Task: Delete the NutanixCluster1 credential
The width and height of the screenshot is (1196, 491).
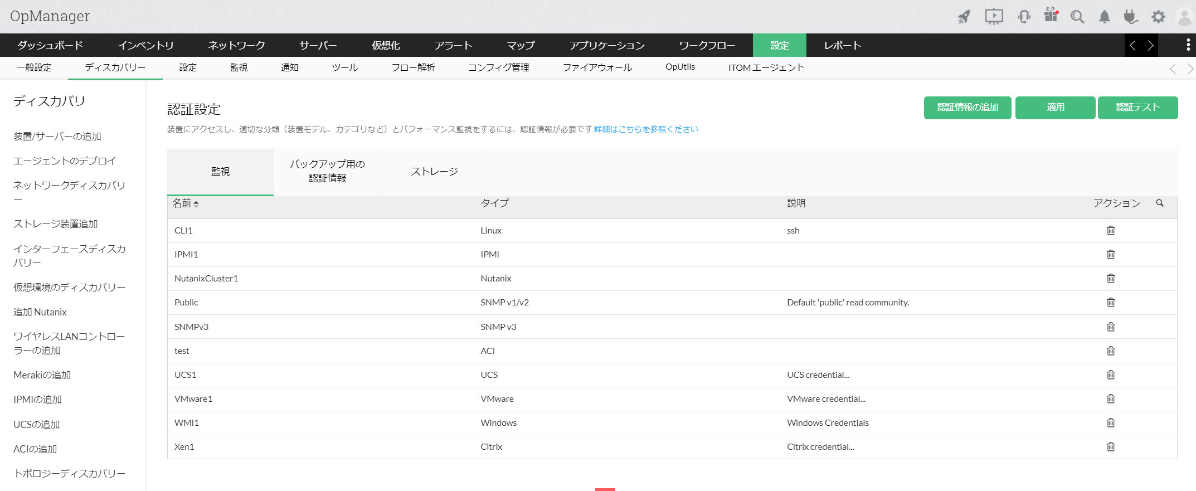Action: (1111, 278)
